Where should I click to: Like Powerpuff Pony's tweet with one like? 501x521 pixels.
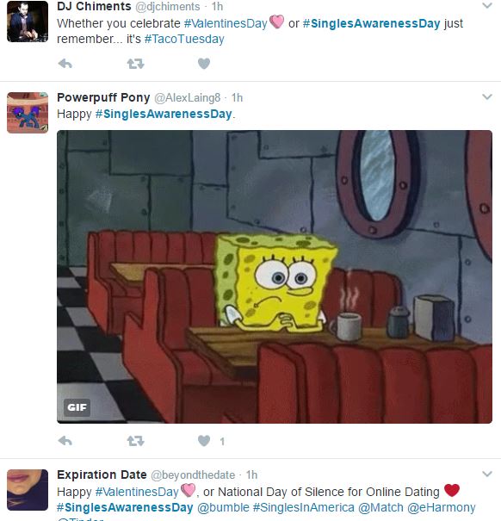point(204,441)
